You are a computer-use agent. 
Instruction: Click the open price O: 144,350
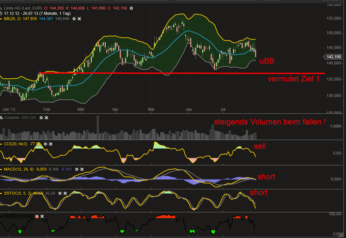point(54,8)
